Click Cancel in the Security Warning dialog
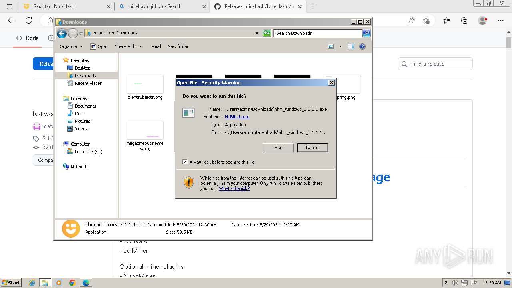 312,148
